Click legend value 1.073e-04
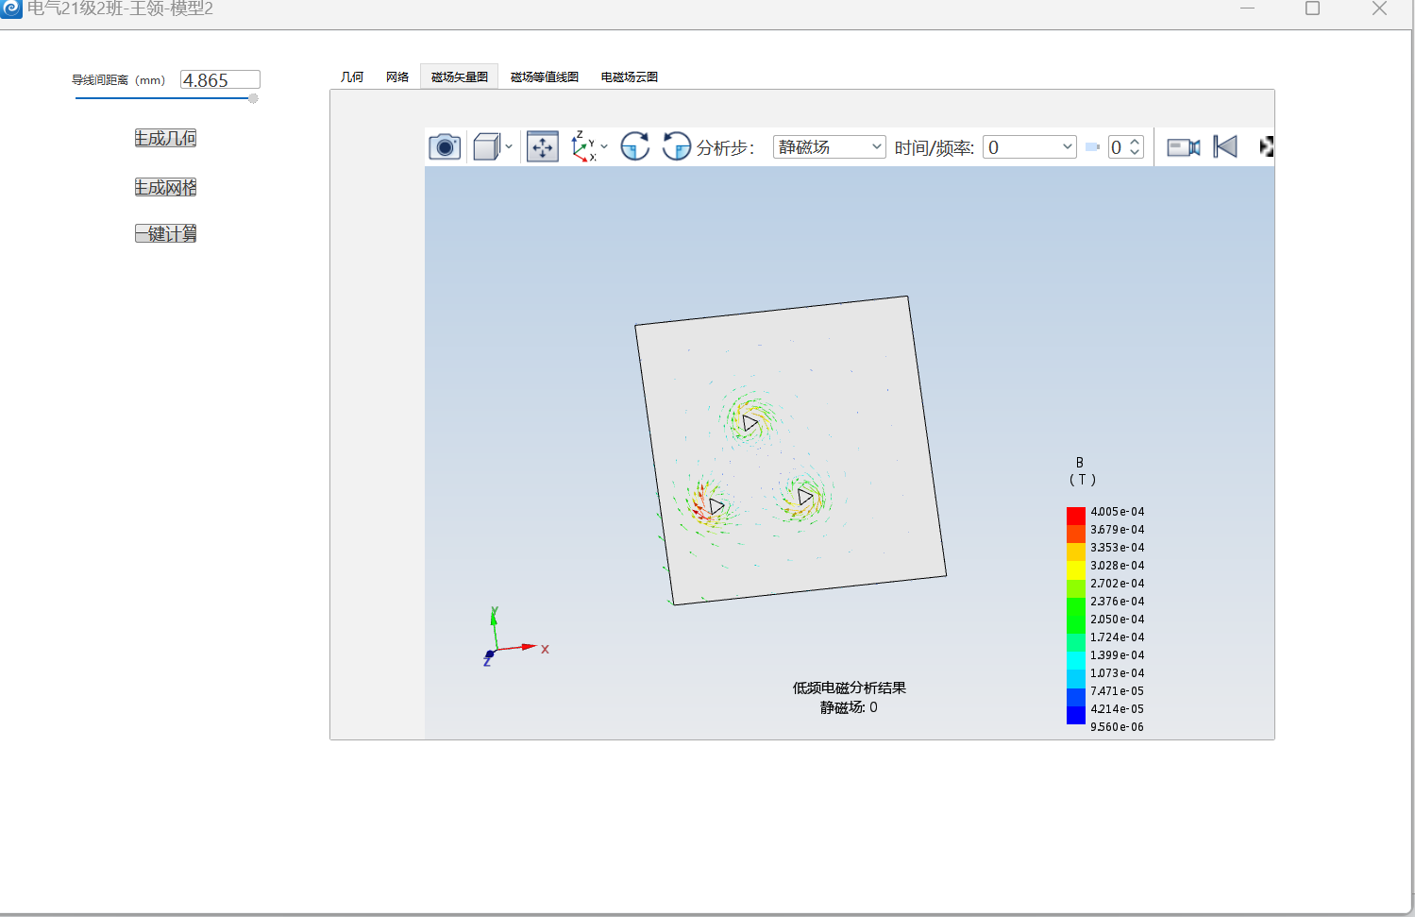 (1118, 673)
